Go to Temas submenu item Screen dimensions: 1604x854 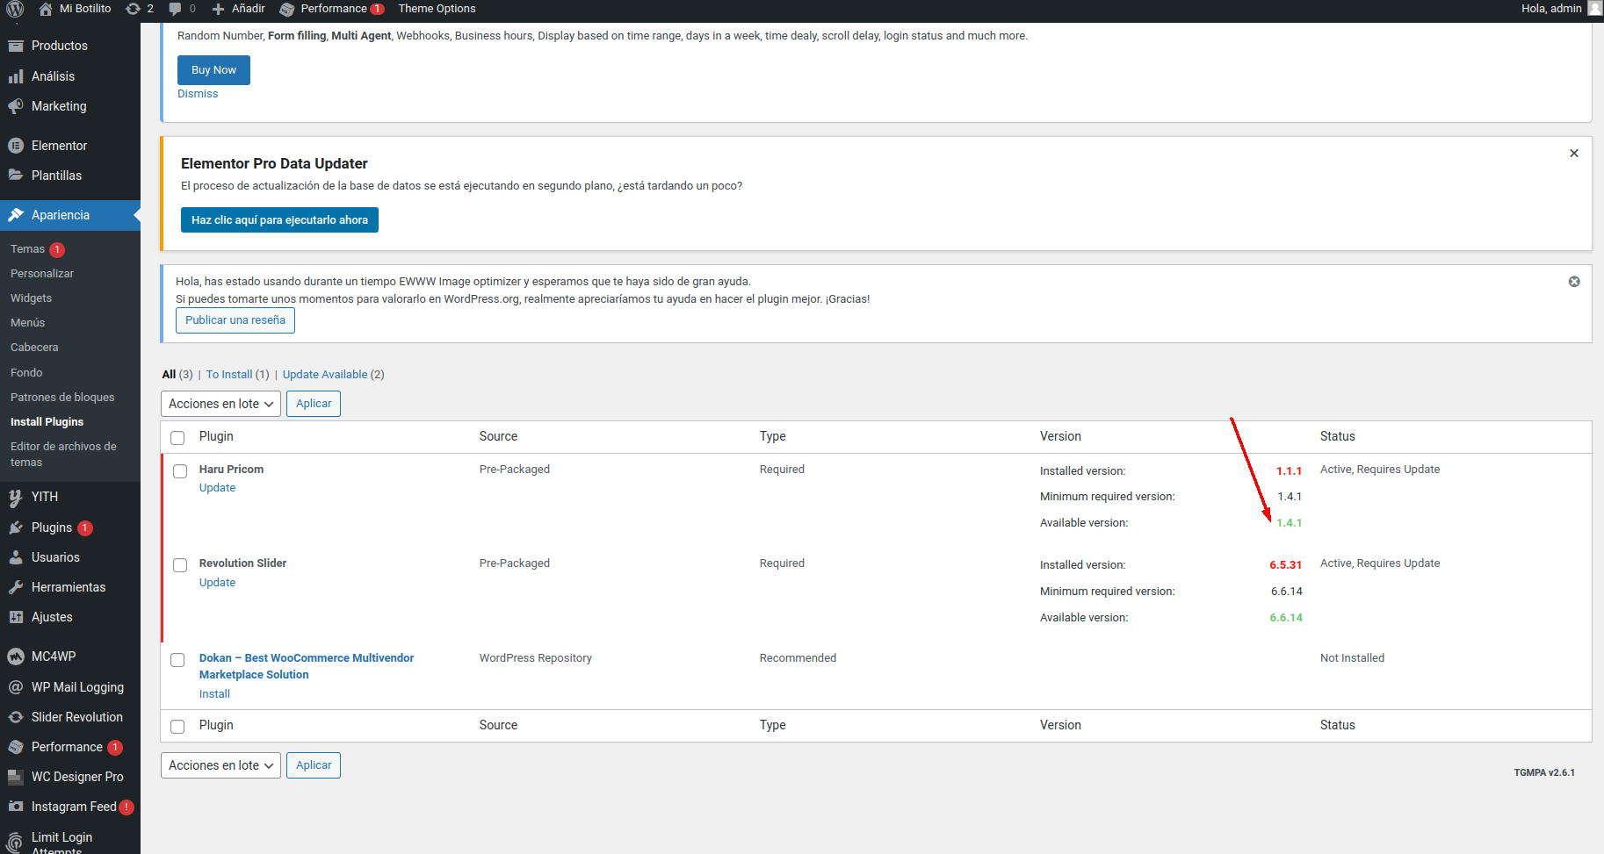[27, 249]
